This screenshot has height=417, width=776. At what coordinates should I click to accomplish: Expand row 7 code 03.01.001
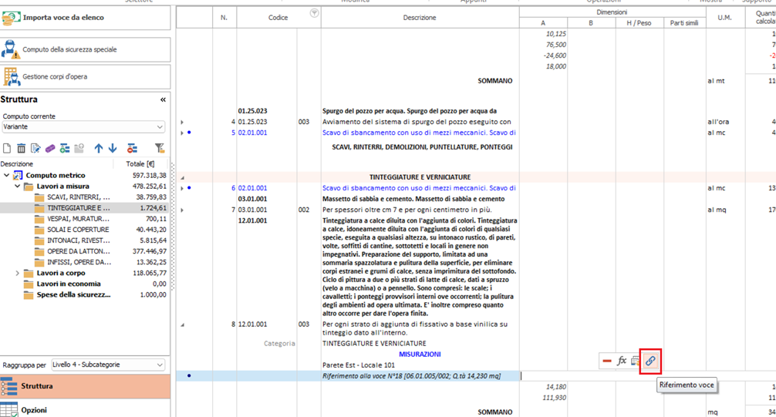(182, 210)
